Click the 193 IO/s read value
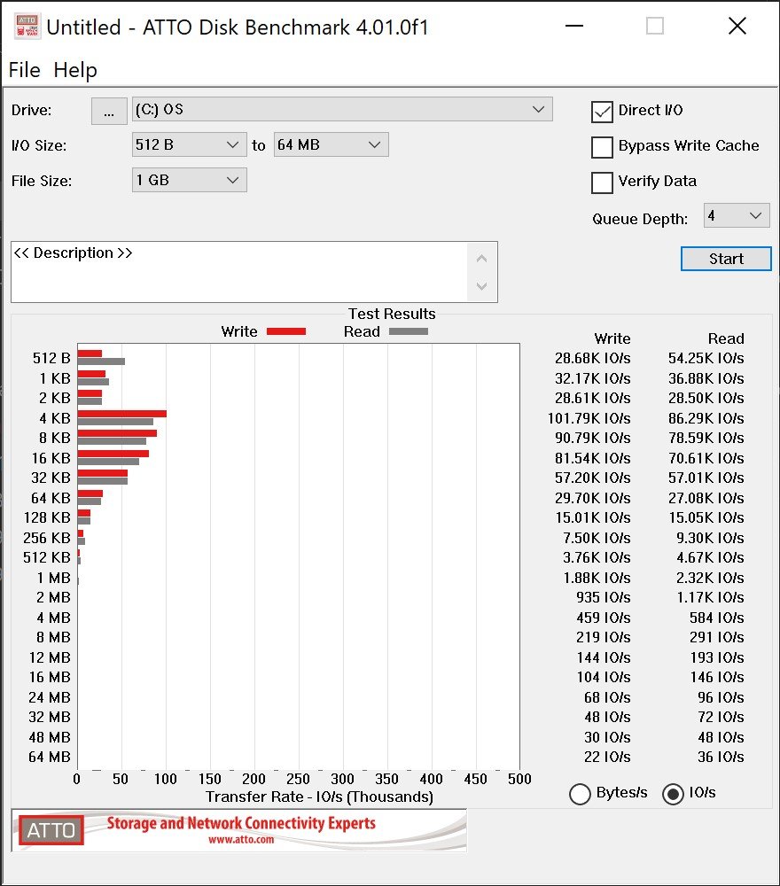The image size is (780, 886). click(717, 657)
